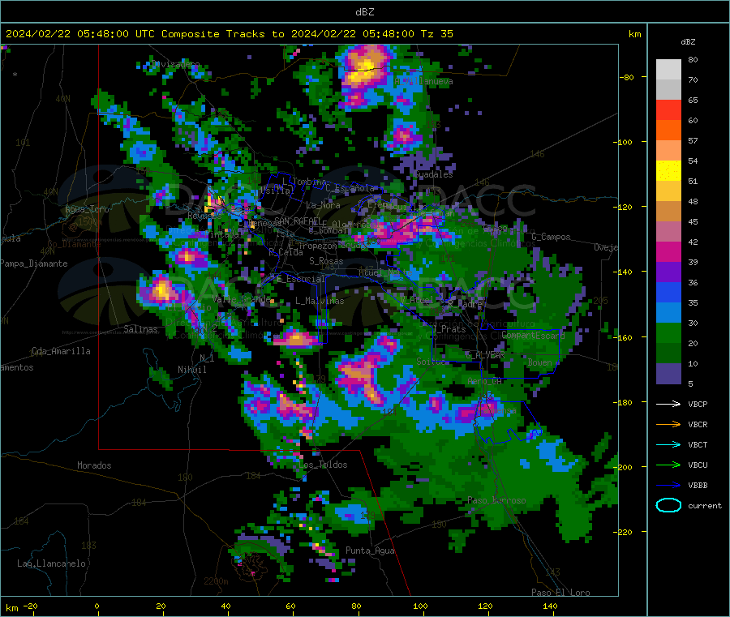Click the 'Soitue' map label
This screenshot has width=730, height=617.
coord(431,362)
